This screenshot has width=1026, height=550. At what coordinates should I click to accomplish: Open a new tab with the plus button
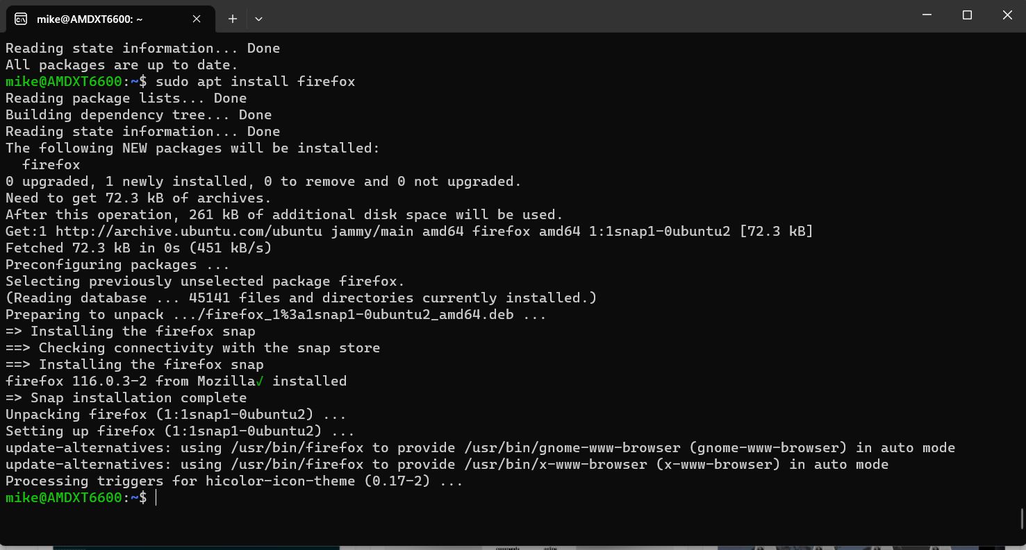click(x=233, y=19)
